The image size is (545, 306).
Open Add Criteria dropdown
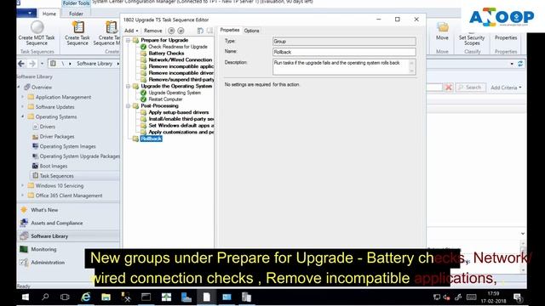(506, 88)
